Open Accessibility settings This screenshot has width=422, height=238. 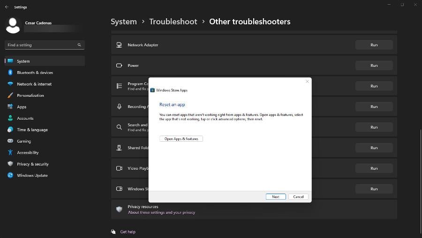(45, 152)
